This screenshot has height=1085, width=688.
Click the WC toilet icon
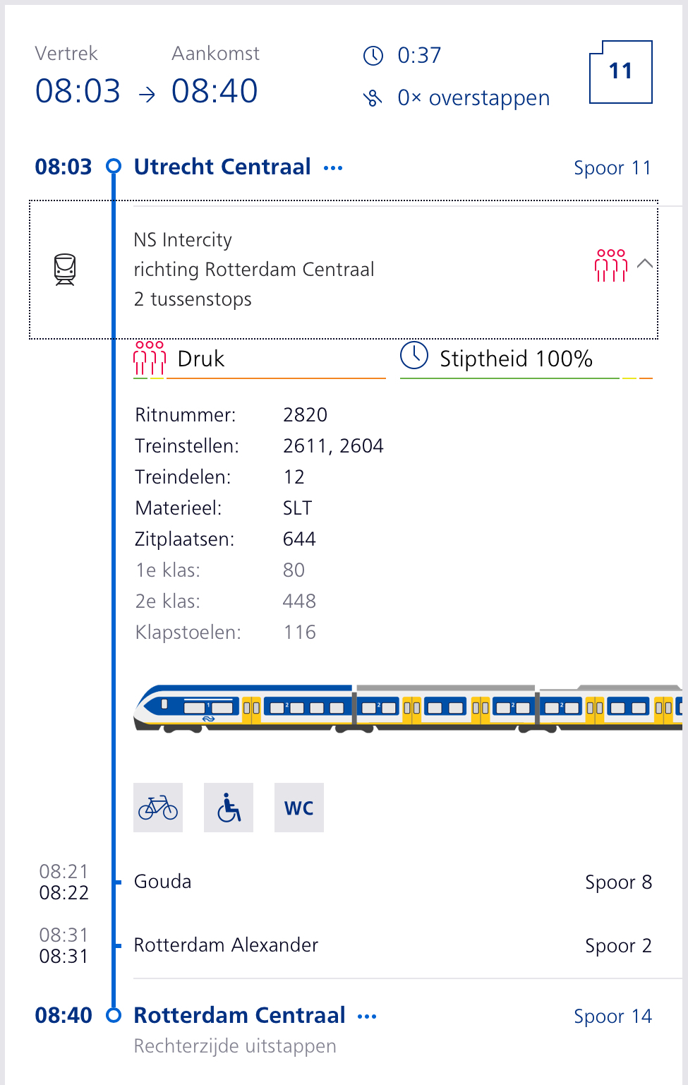(x=299, y=808)
